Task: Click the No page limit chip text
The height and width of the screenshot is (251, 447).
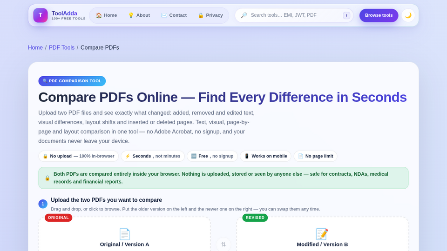Action: [x=319, y=156]
